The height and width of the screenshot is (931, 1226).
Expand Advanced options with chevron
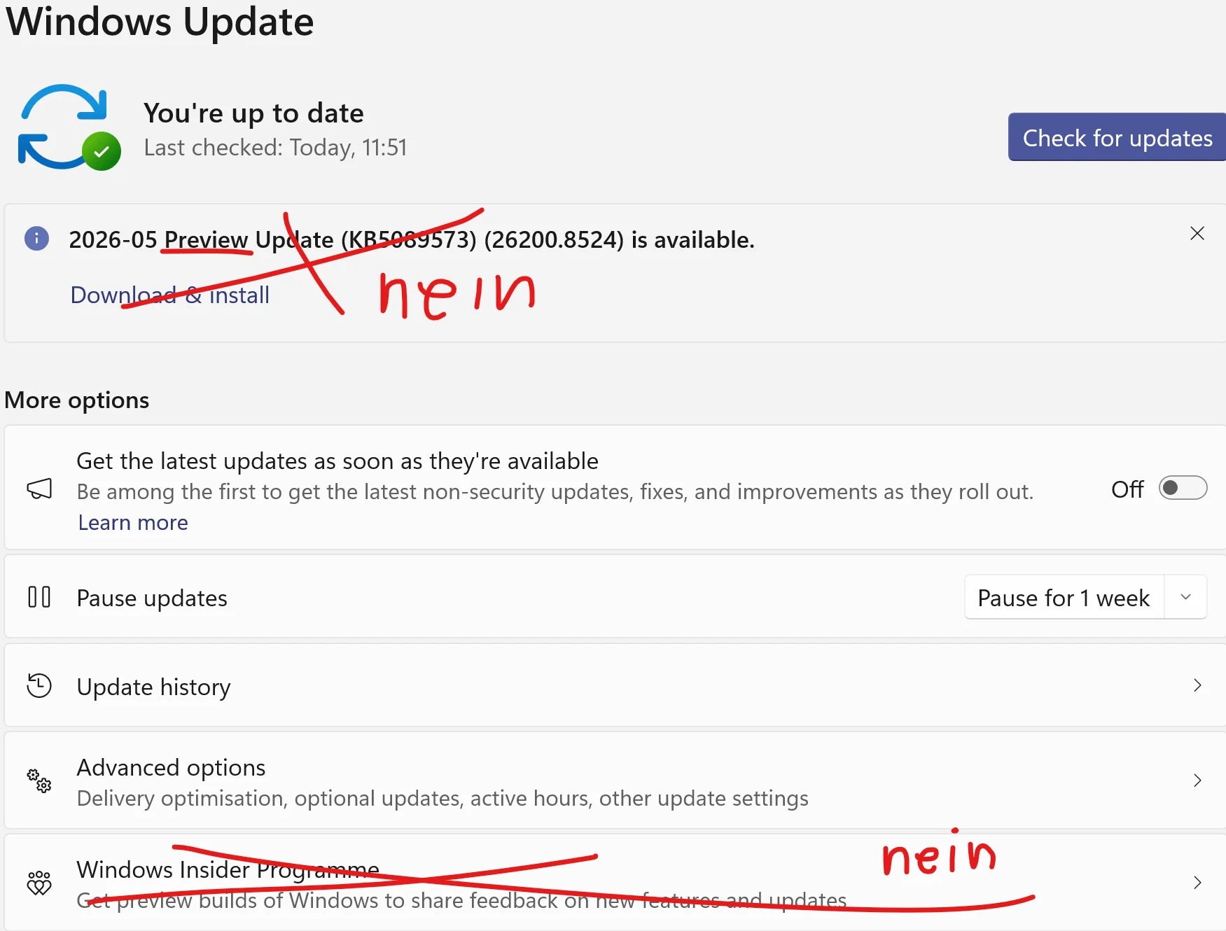coord(1197,780)
